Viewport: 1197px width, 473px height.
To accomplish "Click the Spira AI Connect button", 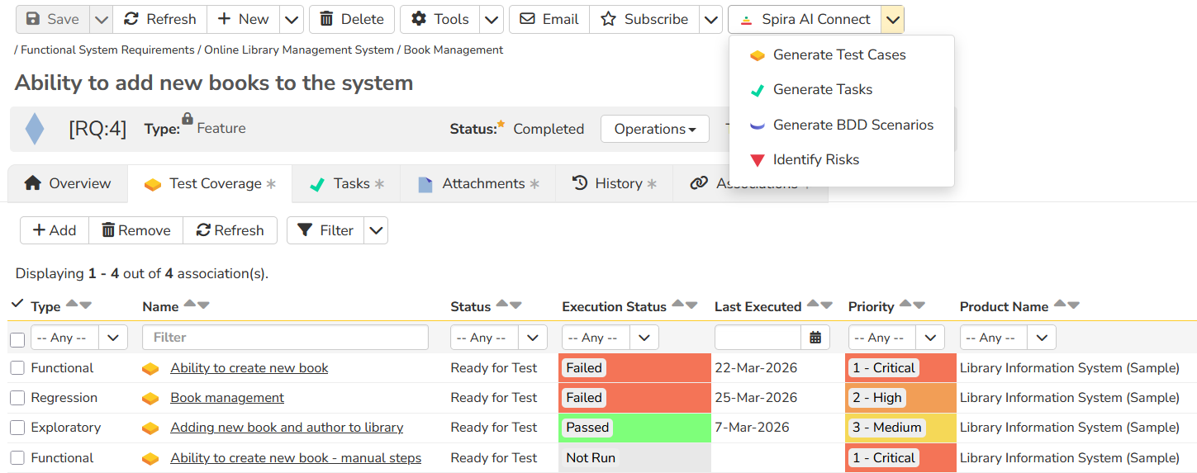I will [x=805, y=19].
